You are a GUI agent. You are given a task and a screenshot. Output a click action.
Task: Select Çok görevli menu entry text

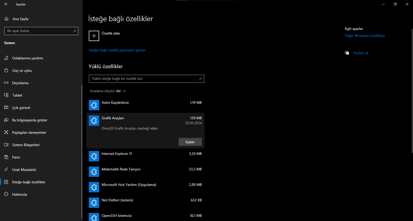coord(21,108)
